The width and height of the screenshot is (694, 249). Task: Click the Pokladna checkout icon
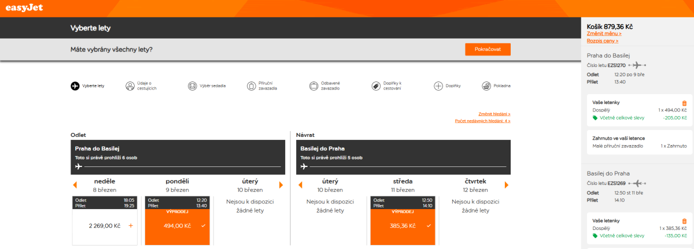point(486,86)
